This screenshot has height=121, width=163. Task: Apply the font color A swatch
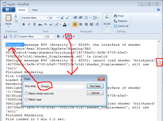[x=65, y=24]
